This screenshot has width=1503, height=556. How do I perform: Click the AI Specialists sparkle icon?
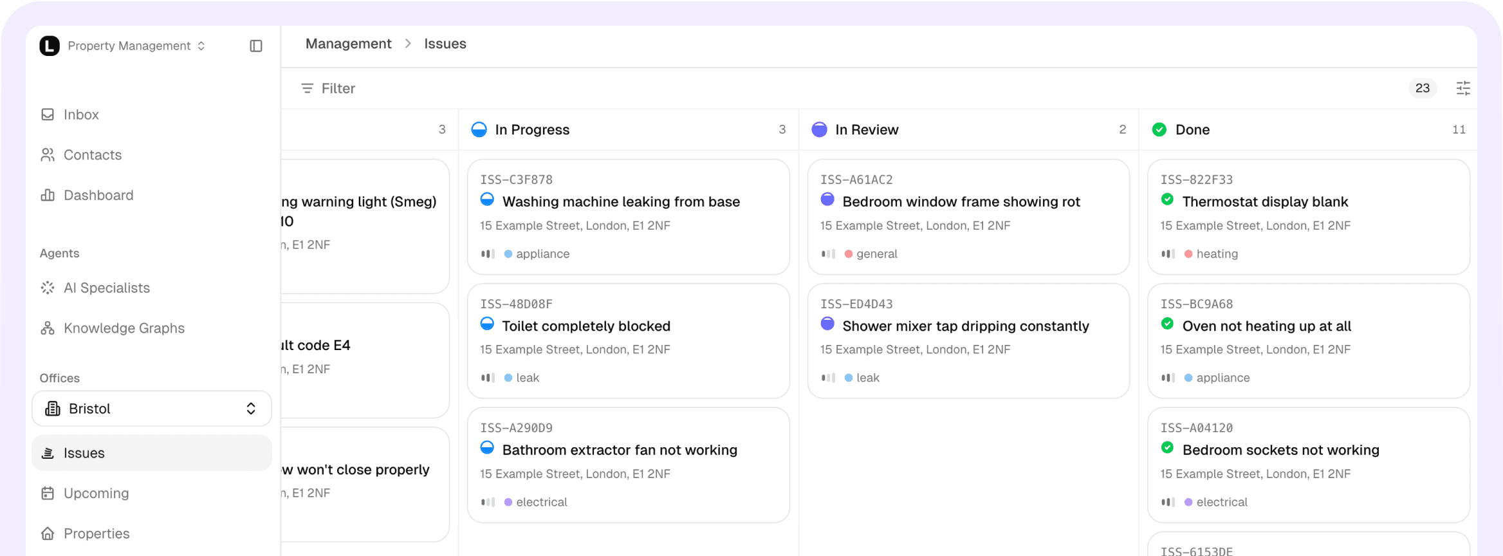click(48, 288)
